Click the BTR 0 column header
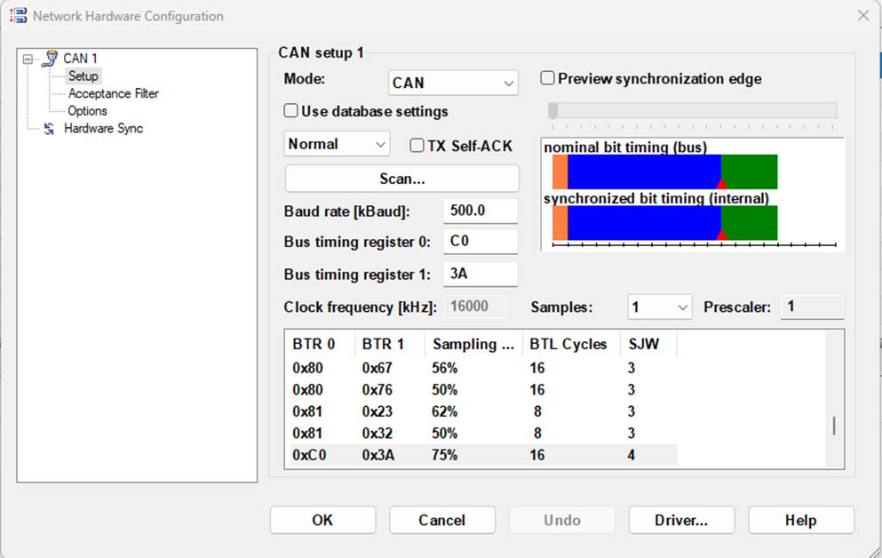 point(321,344)
